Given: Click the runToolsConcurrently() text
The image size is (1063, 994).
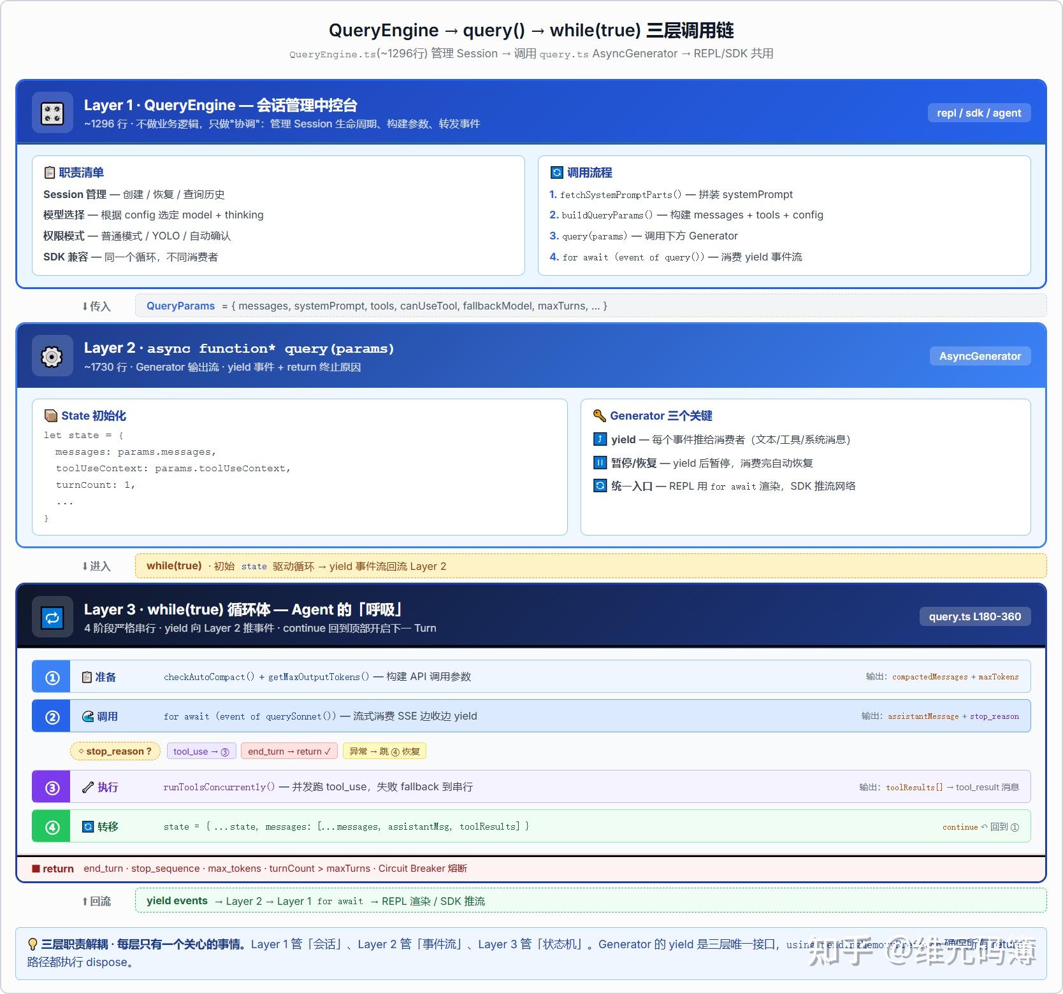Looking at the screenshot, I should (219, 787).
